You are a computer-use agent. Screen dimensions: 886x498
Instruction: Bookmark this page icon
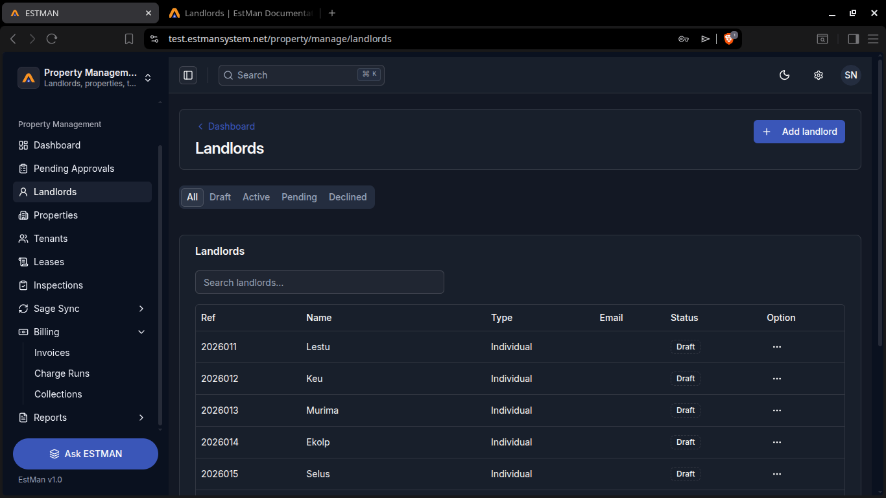pos(128,39)
